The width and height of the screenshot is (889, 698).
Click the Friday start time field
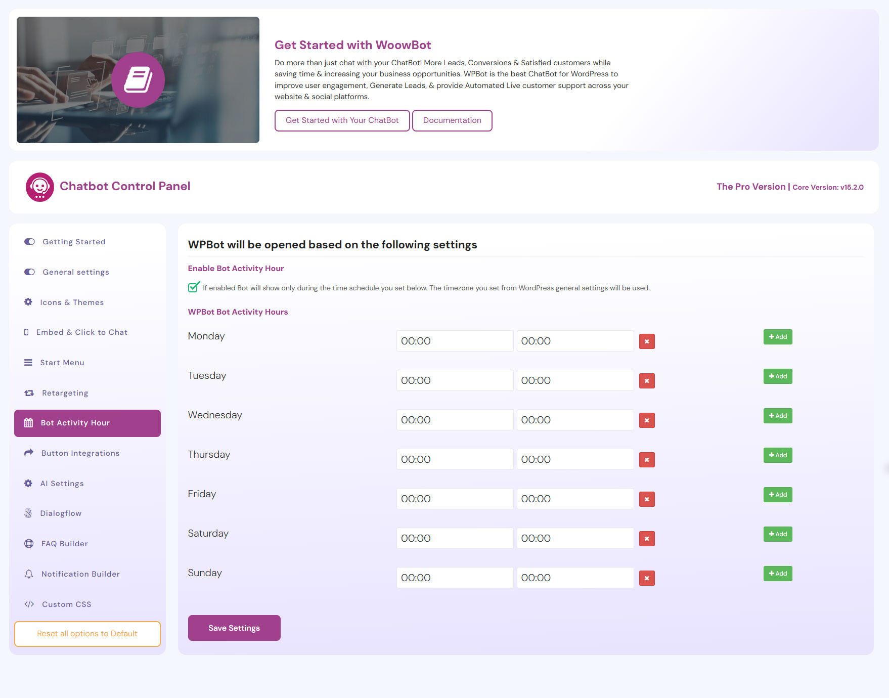[x=455, y=499]
